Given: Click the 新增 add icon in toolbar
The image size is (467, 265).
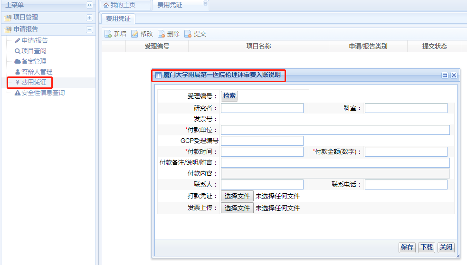Looking at the screenshot, I should pos(108,34).
